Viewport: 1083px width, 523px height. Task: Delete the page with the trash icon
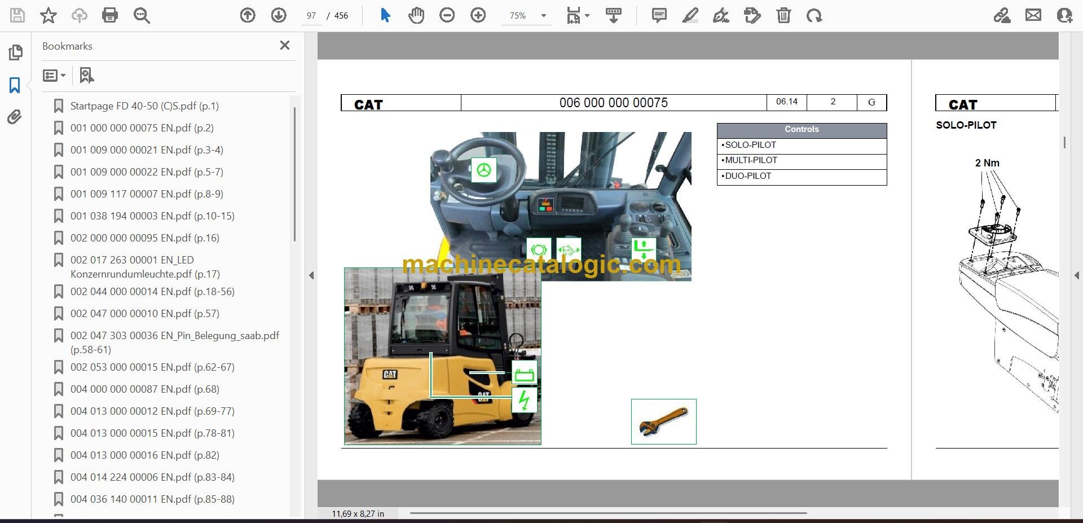(x=783, y=15)
